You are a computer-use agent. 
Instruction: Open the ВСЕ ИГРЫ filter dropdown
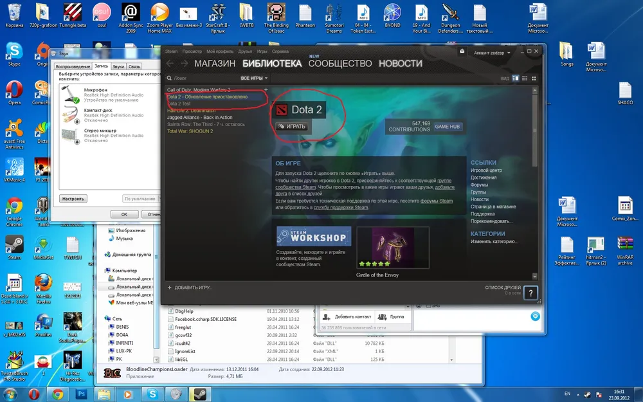pyautogui.click(x=254, y=78)
